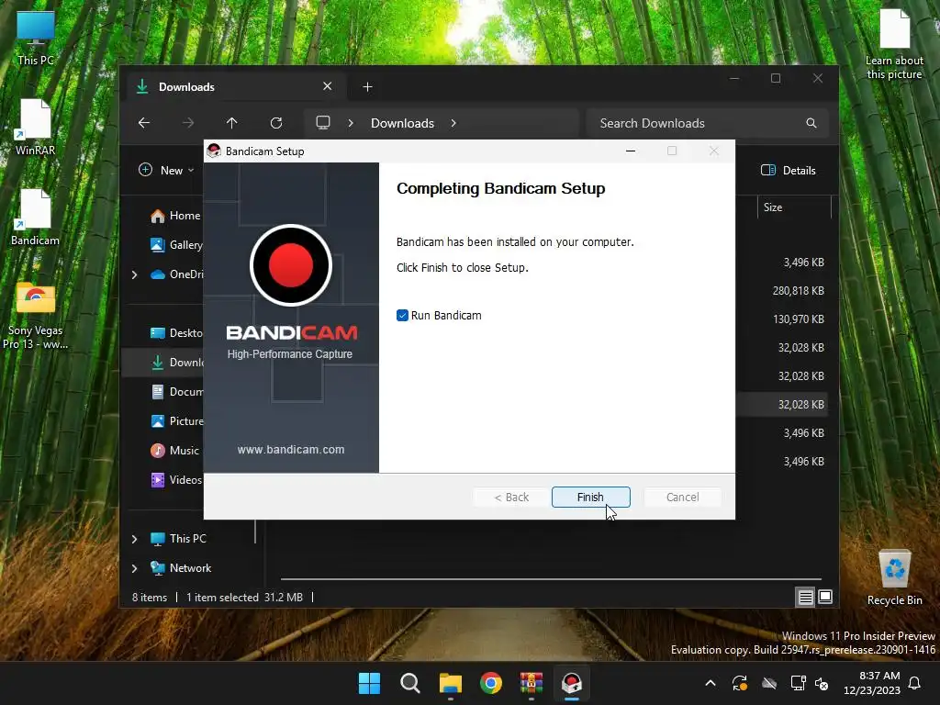Expand the This PC tree node
This screenshot has height=705, width=940.
point(134,539)
